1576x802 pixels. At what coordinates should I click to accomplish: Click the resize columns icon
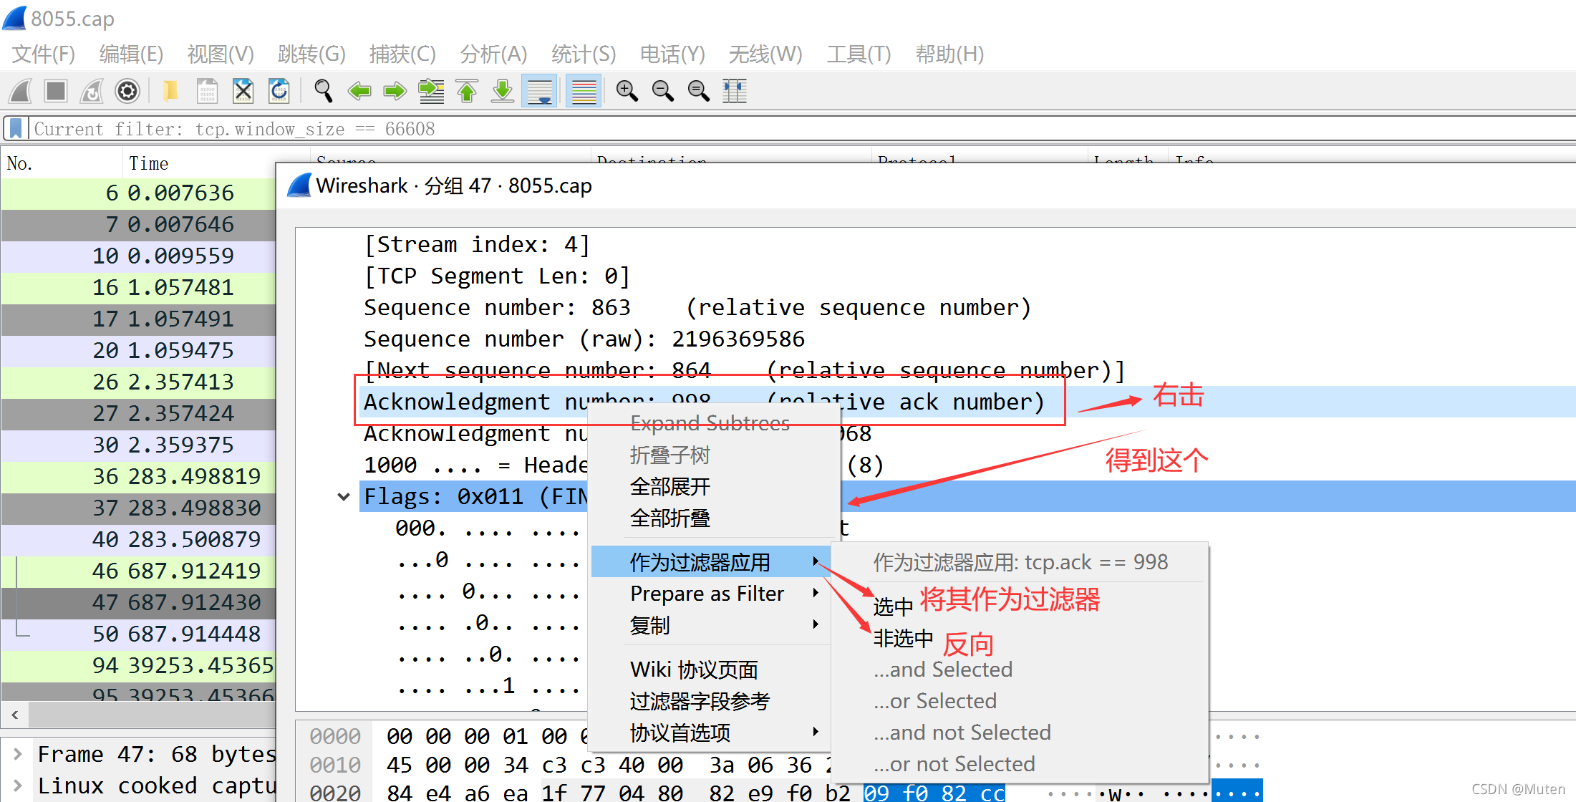[x=734, y=91]
